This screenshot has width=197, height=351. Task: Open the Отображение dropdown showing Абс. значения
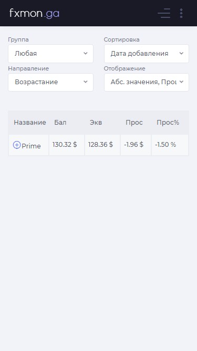pos(147,82)
